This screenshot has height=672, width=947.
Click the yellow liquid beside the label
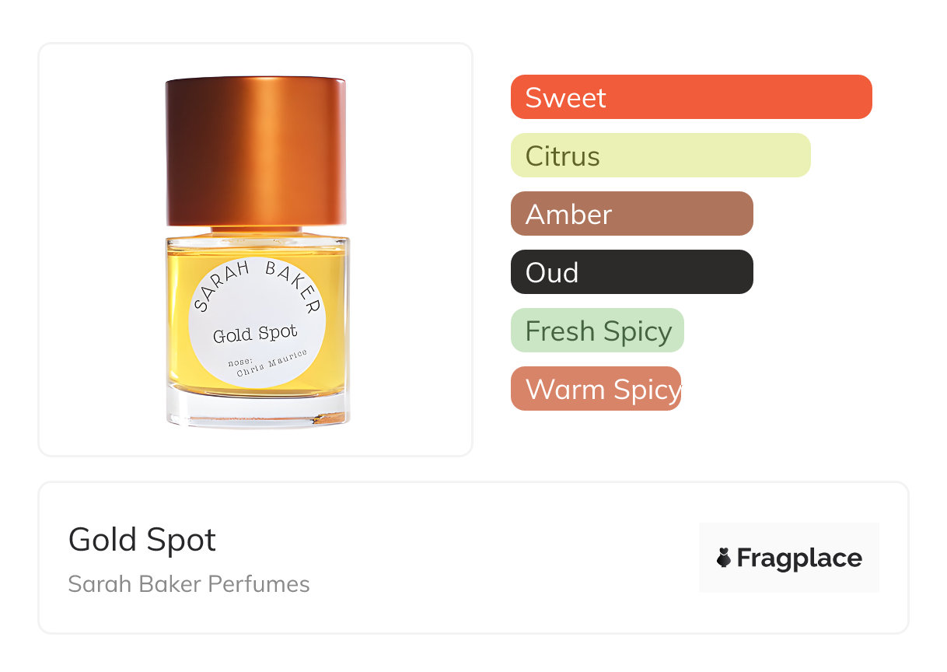[x=334, y=327]
